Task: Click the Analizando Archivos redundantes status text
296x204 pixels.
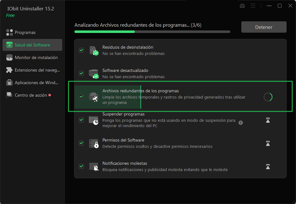Action: [138, 25]
